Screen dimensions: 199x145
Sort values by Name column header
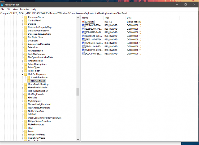[x=92, y=18]
